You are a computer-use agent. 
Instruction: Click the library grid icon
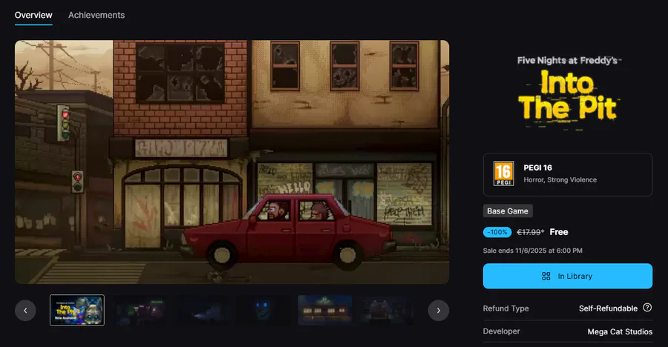(546, 277)
